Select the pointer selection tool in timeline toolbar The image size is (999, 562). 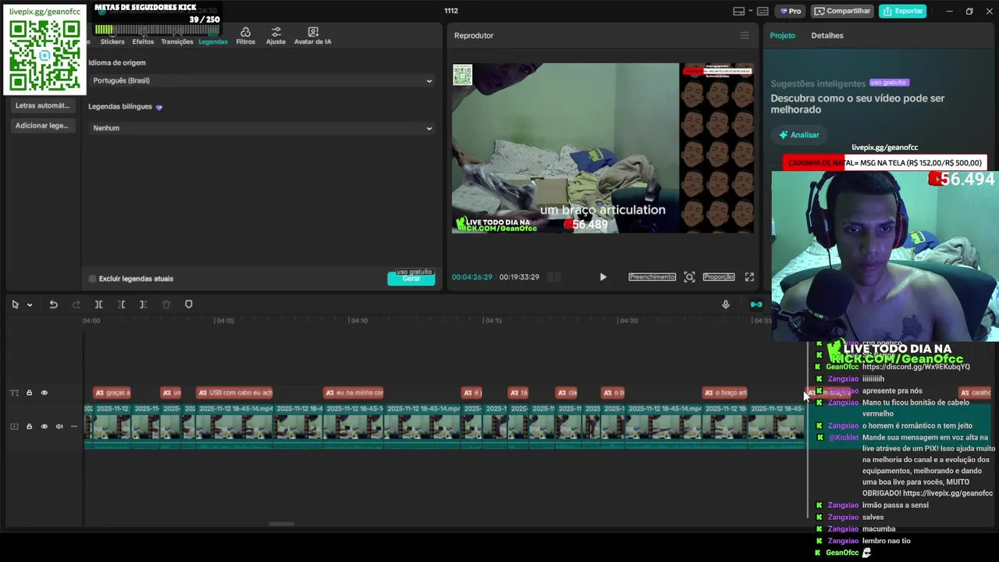pyautogui.click(x=15, y=304)
